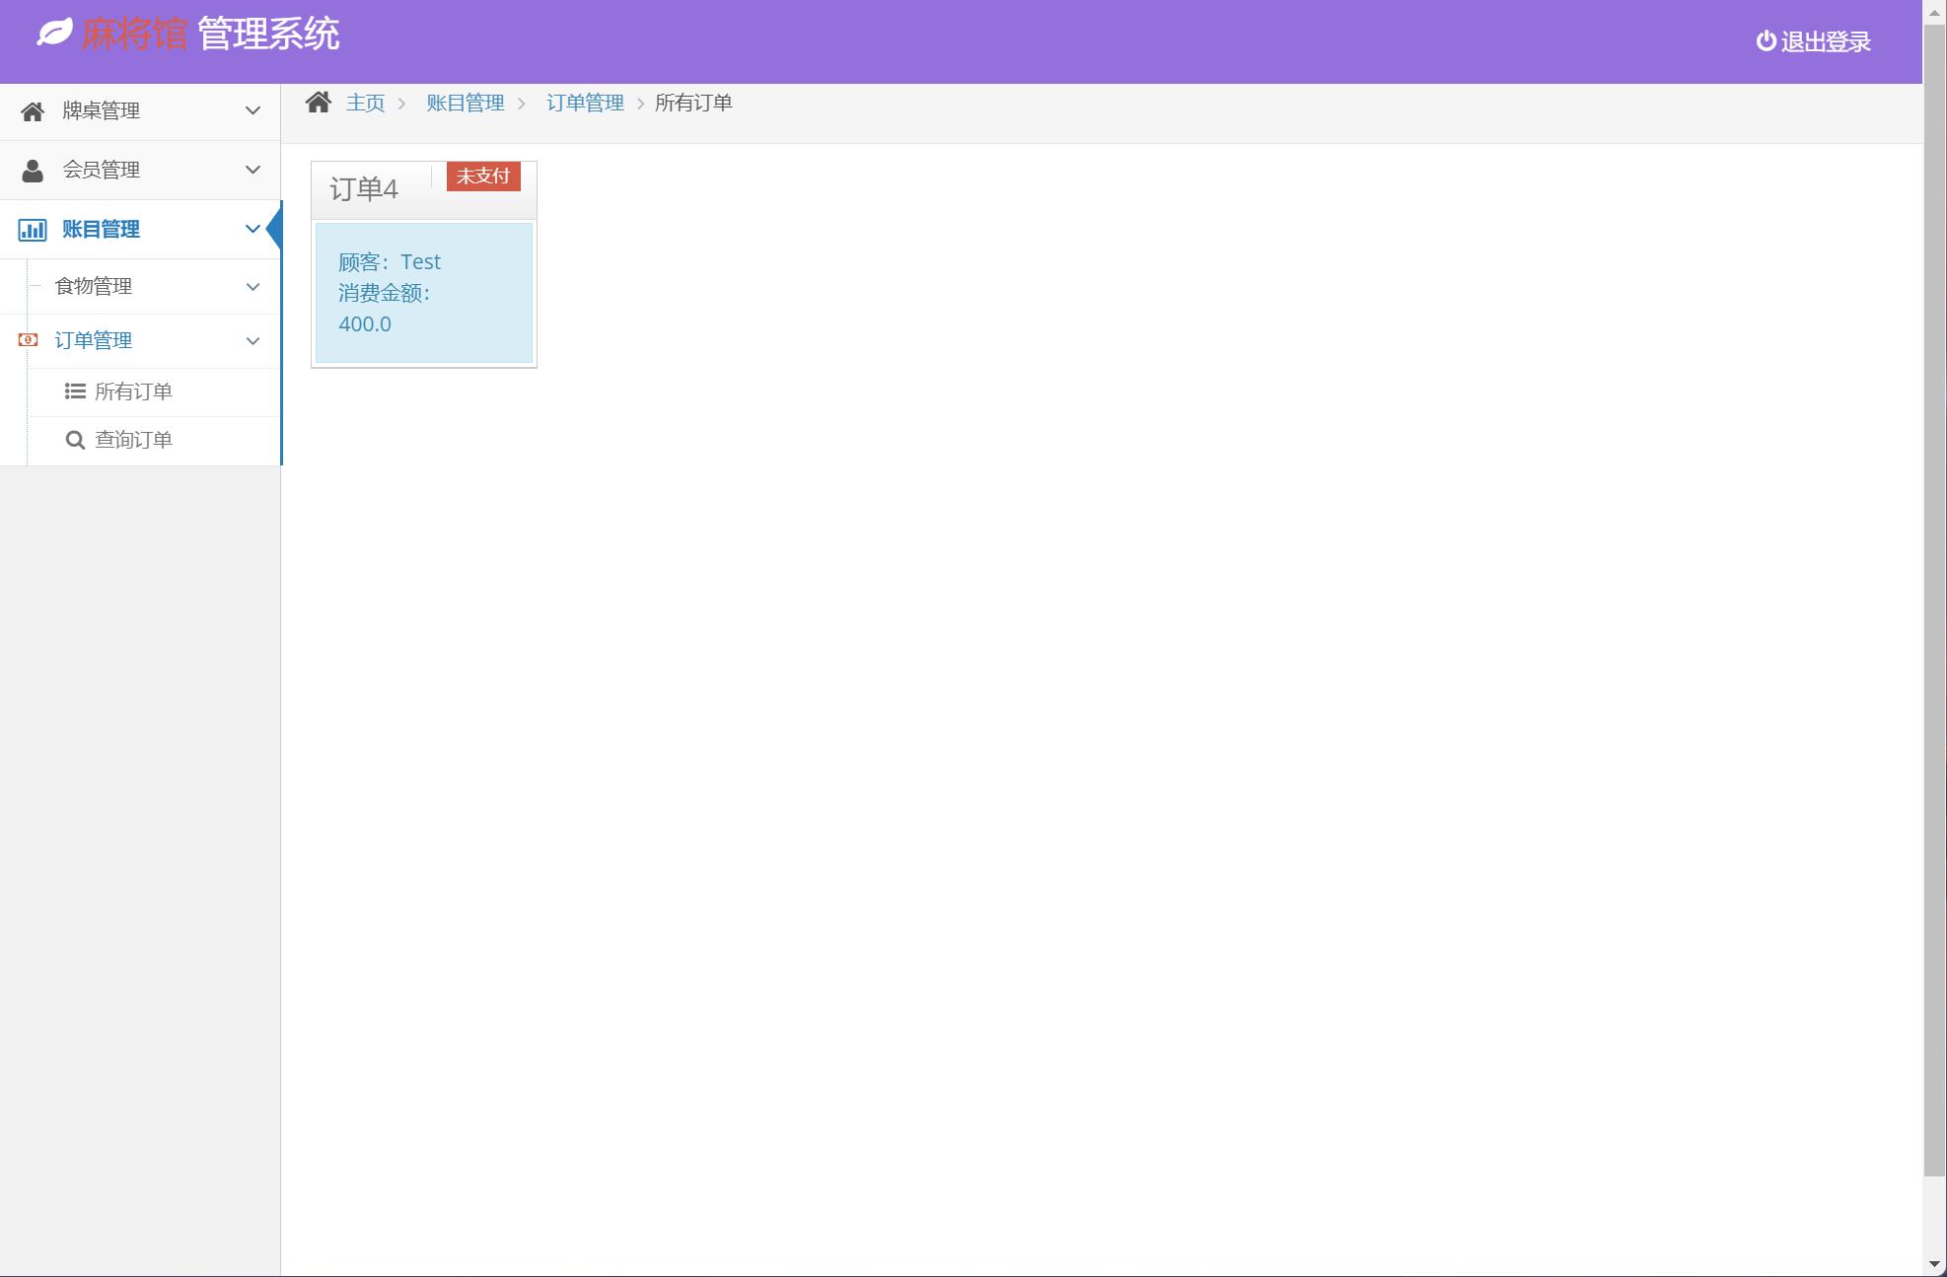The height and width of the screenshot is (1277, 1947).
Task: Click the leaf logo icon in header
Action: tap(55, 33)
